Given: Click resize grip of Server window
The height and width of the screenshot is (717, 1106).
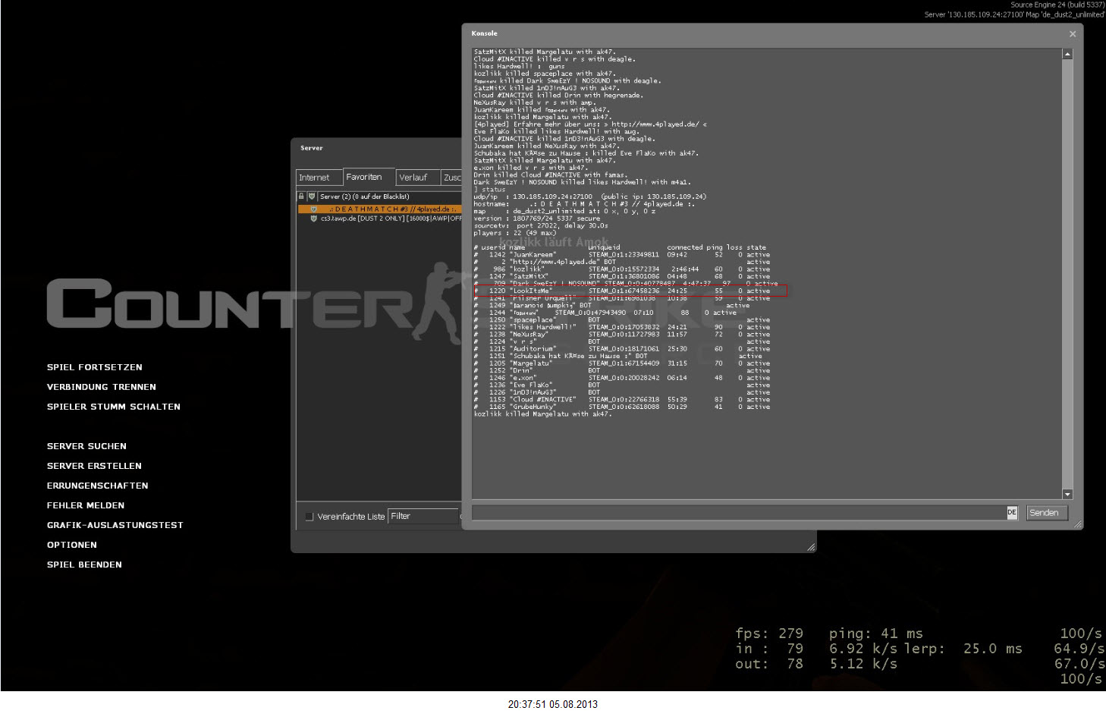Looking at the screenshot, I should coord(811,547).
